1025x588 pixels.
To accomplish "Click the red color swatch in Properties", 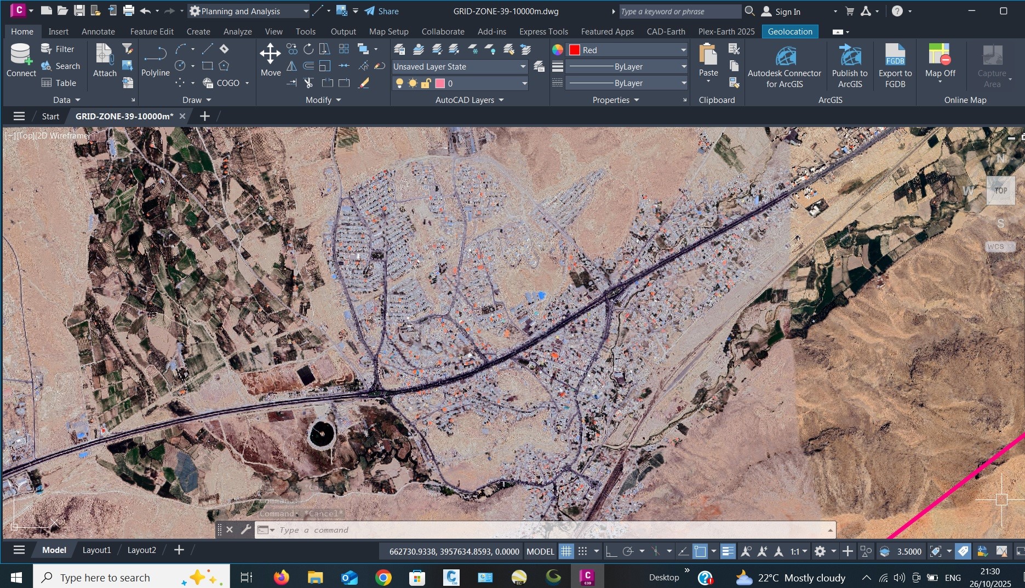I will pyautogui.click(x=574, y=50).
